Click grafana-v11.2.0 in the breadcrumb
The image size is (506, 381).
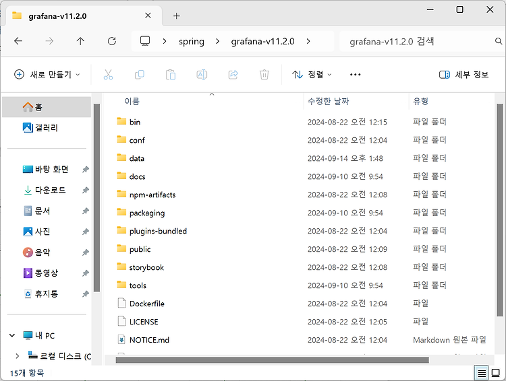pyautogui.click(x=262, y=41)
